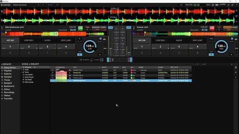239x134 pixels.
Task: Open Beatsource in library sidebar
Action: click(9, 86)
